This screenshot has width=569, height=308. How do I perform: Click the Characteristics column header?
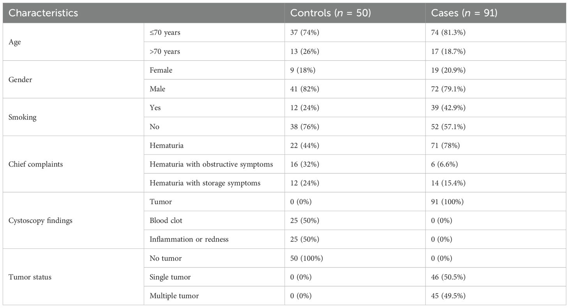(x=43, y=13)
